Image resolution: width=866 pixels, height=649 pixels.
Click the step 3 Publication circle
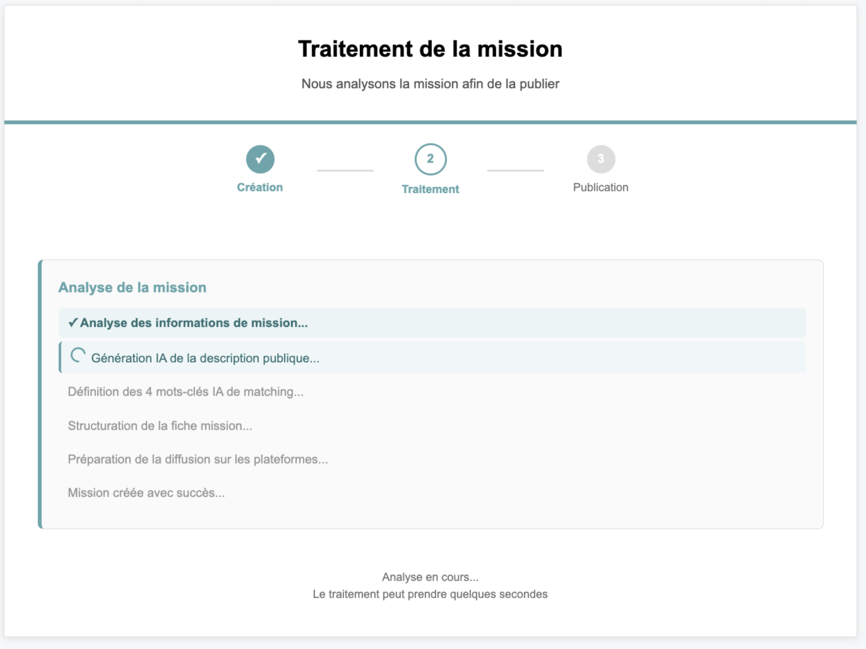click(601, 159)
